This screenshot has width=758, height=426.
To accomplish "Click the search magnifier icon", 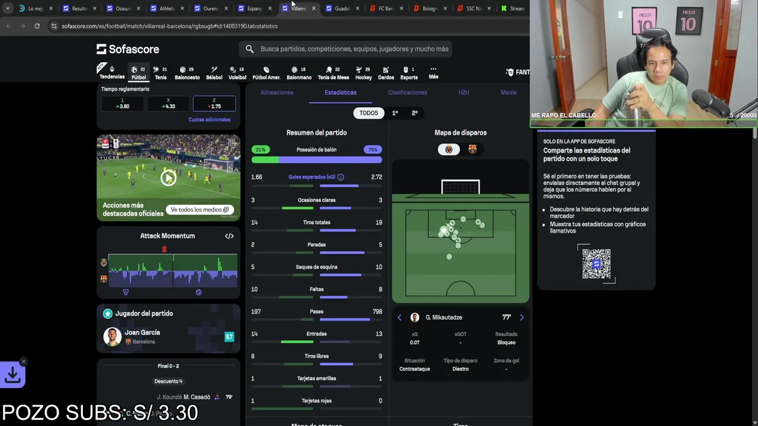I will tap(249, 49).
